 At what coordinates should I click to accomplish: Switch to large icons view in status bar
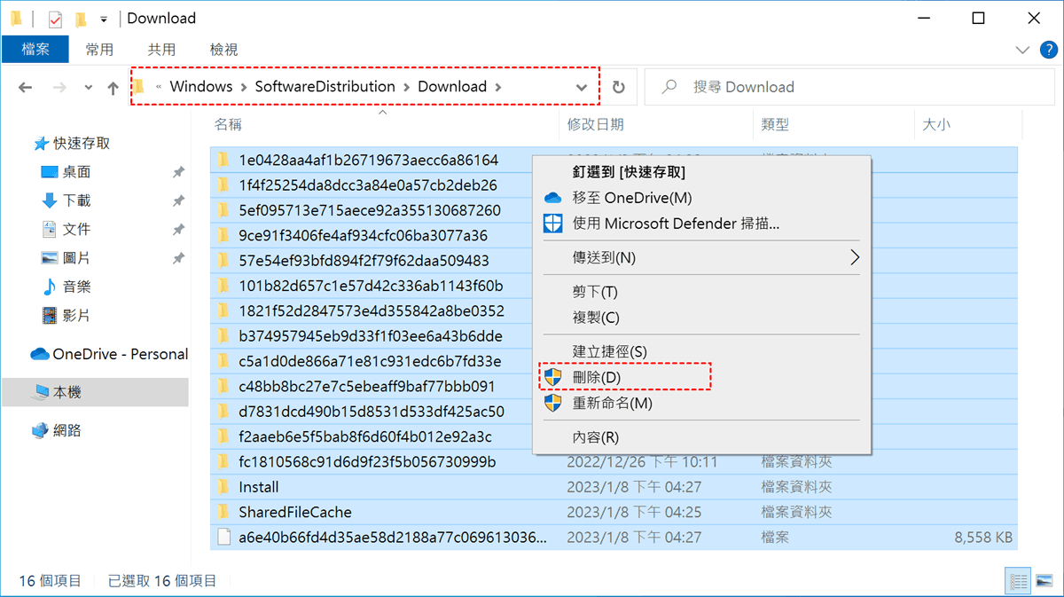point(1043,581)
